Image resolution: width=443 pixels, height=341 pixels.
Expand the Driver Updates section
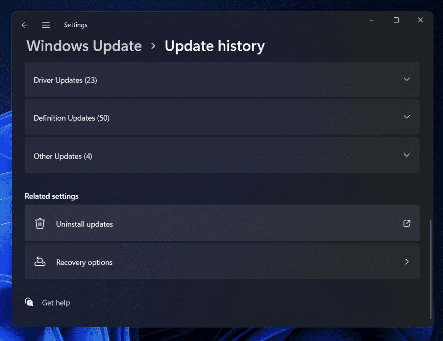point(407,80)
